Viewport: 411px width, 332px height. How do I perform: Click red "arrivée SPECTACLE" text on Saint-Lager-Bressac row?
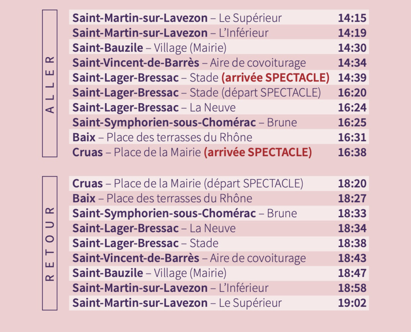point(275,78)
